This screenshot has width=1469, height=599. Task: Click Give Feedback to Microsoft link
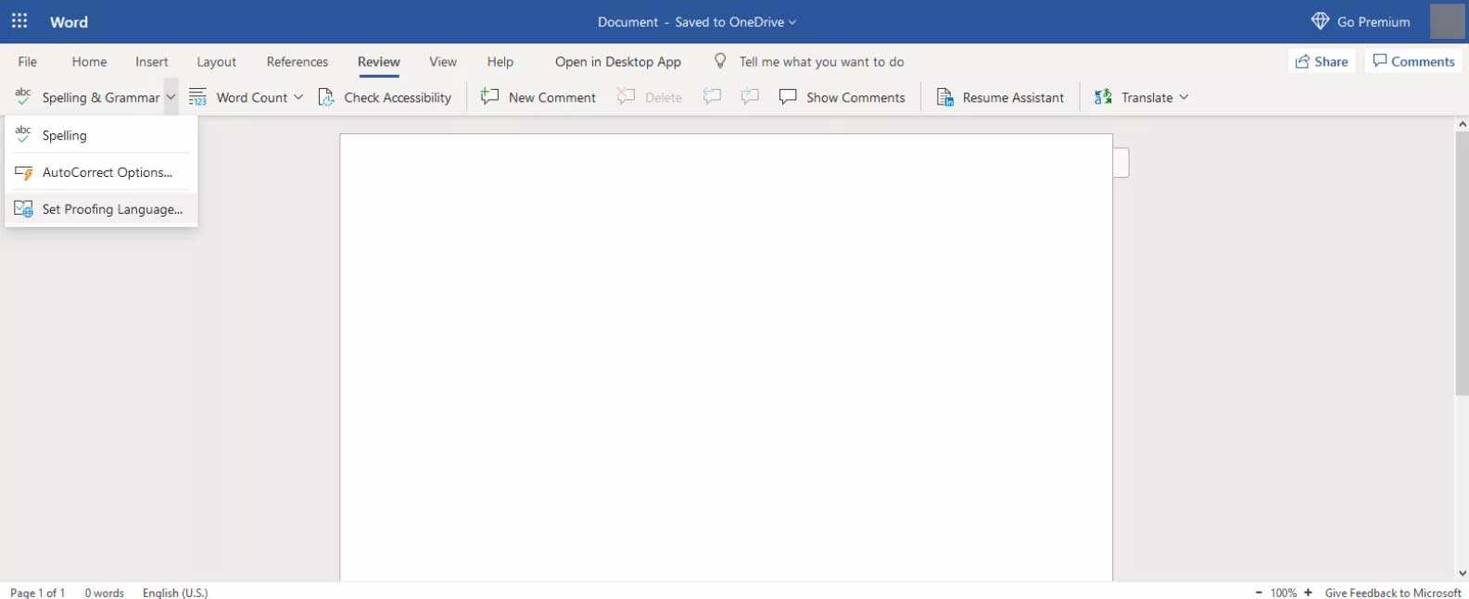coord(1392,593)
